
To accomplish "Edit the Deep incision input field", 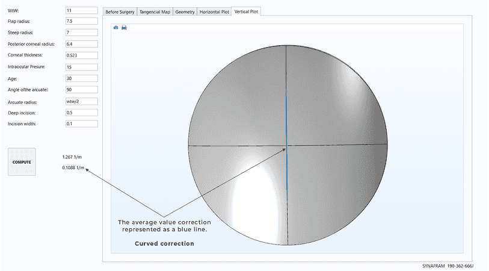I will (82, 113).
